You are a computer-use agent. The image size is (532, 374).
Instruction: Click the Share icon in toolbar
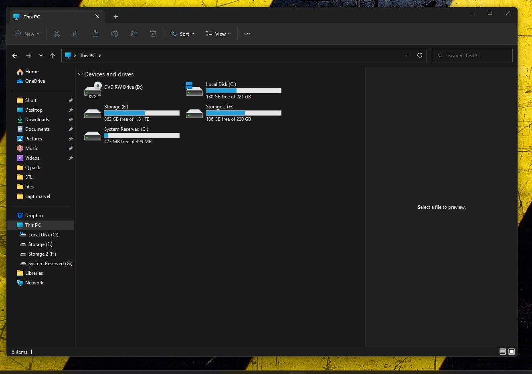point(134,34)
